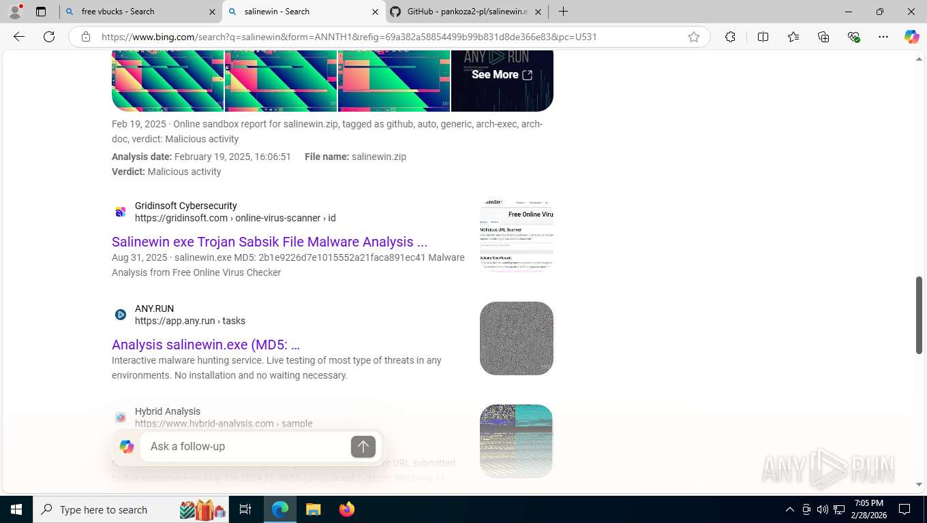Screen dimensions: 927x523
Task: Click the Copilot logo in follow-up box
Action: [x=127, y=447]
